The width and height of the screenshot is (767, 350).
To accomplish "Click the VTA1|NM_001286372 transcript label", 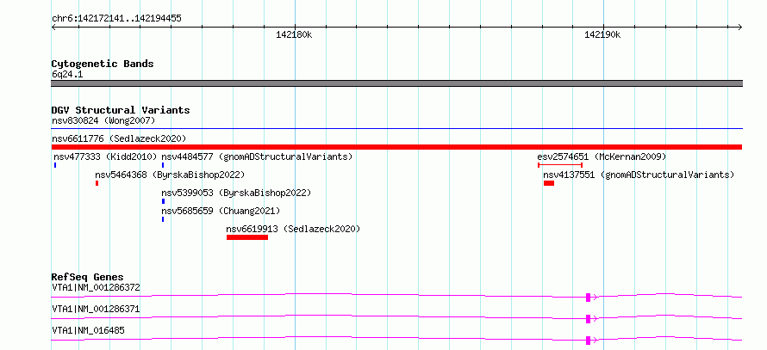I will coord(96,287).
